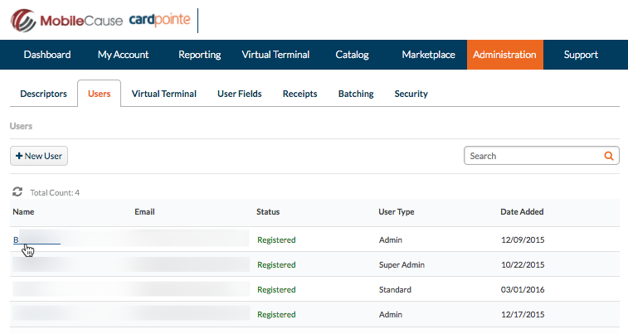Click the orange search magnifier icon
Viewport: 628px width, 334px height.
pos(609,156)
